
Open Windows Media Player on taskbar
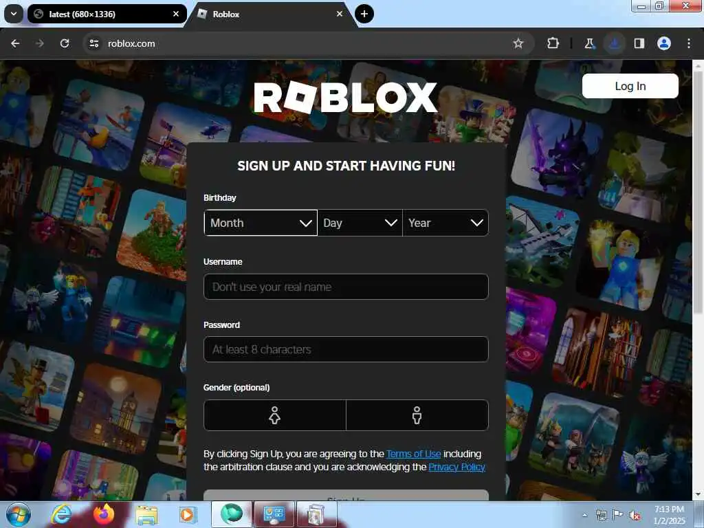pos(188,514)
